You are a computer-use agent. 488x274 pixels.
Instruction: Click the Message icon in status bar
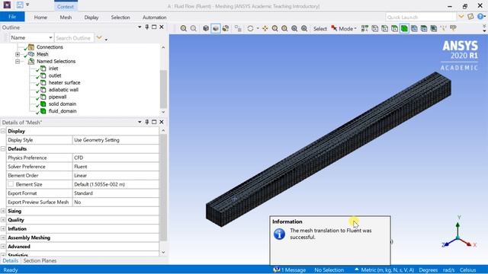pos(276,270)
